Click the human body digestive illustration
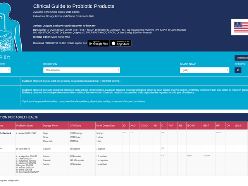Screen dimensions: 248x186 tap(10, 27)
